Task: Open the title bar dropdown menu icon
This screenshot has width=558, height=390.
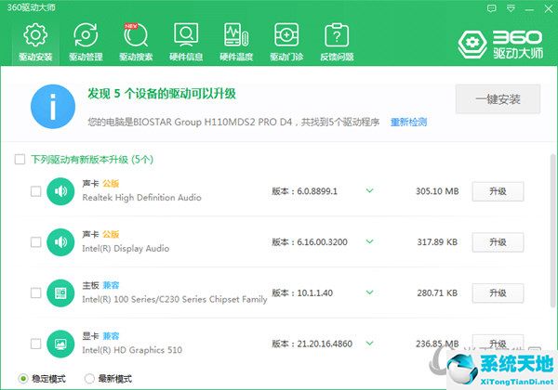Action: pos(511,8)
